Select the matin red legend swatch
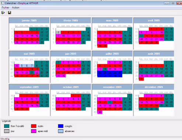This screenshot has height=140, width=182. coord(34,126)
